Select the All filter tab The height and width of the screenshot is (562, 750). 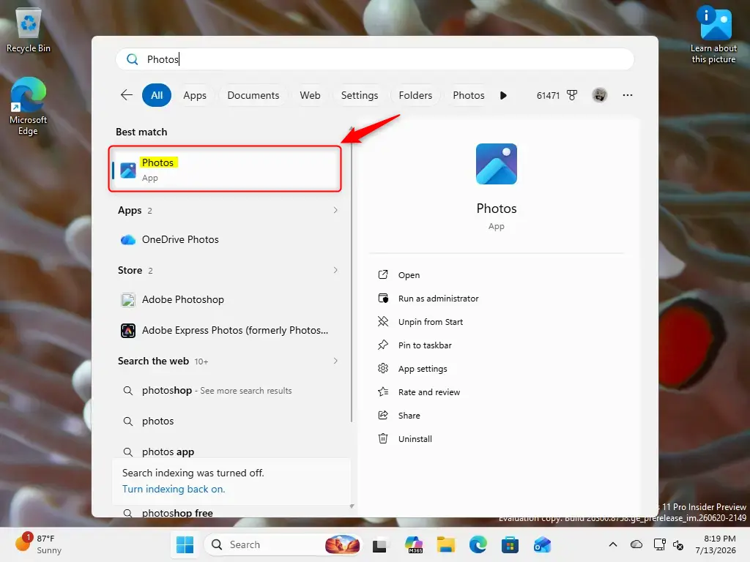pos(157,95)
